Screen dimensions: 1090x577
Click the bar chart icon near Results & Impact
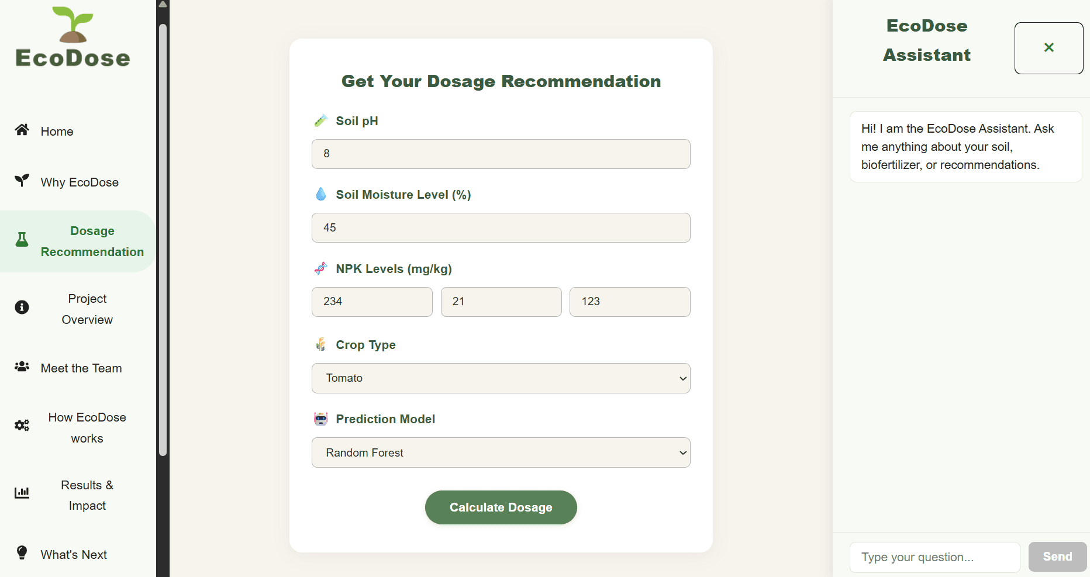22,493
